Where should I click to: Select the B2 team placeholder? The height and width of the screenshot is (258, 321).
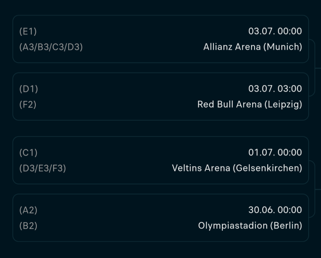(x=28, y=226)
